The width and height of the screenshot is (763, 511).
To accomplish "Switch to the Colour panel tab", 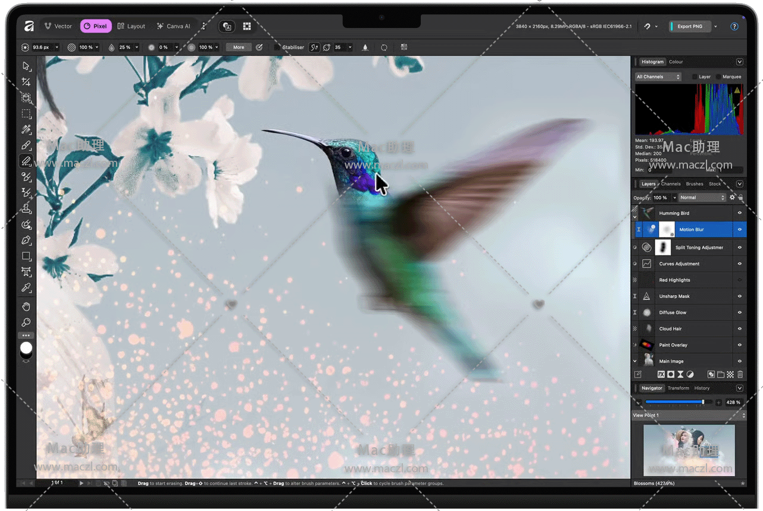I will click(x=676, y=62).
